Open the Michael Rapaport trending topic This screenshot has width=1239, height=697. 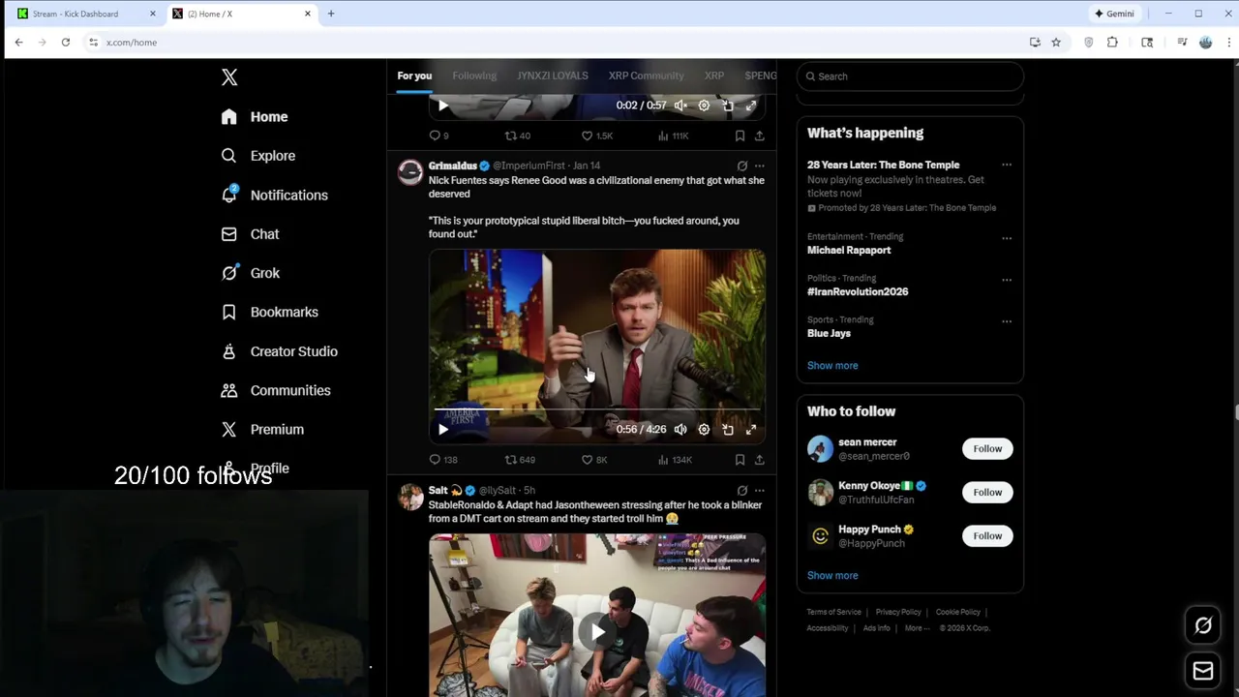(849, 250)
